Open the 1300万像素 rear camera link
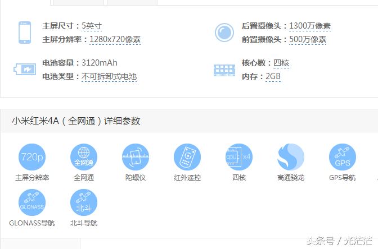378x249 pixels. (x=310, y=26)
